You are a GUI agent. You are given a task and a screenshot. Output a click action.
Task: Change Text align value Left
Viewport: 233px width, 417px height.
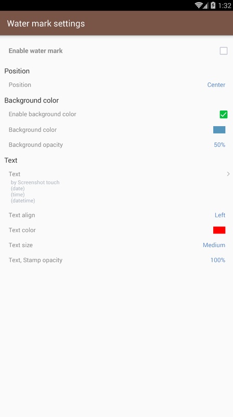[220, 215]
